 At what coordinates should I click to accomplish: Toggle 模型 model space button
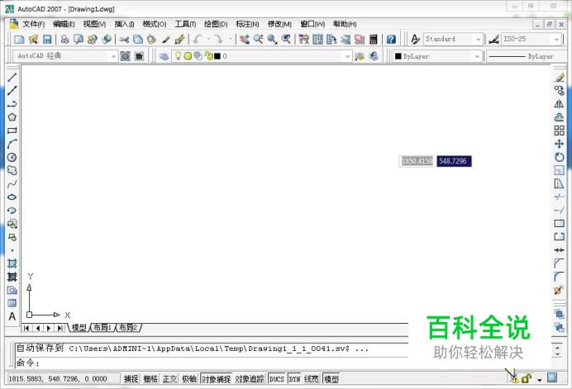click(x=331, y=379)
